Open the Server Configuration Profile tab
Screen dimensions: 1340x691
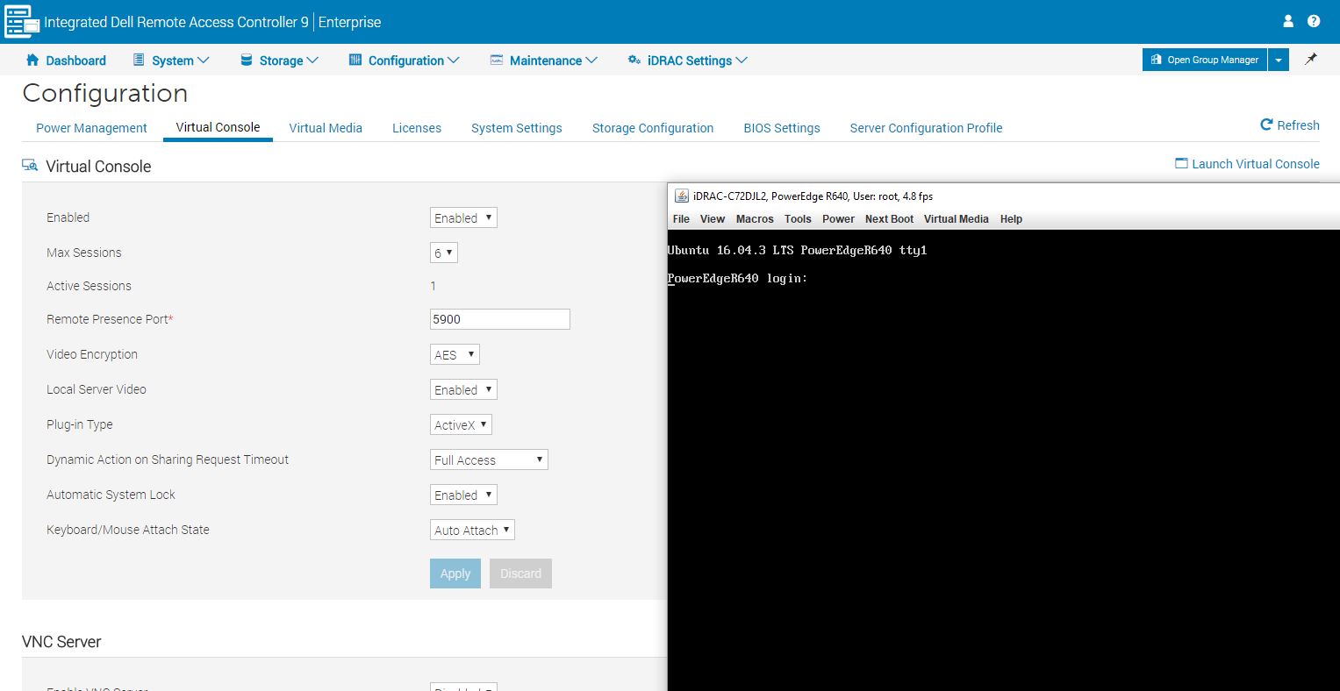pos(926,128)
